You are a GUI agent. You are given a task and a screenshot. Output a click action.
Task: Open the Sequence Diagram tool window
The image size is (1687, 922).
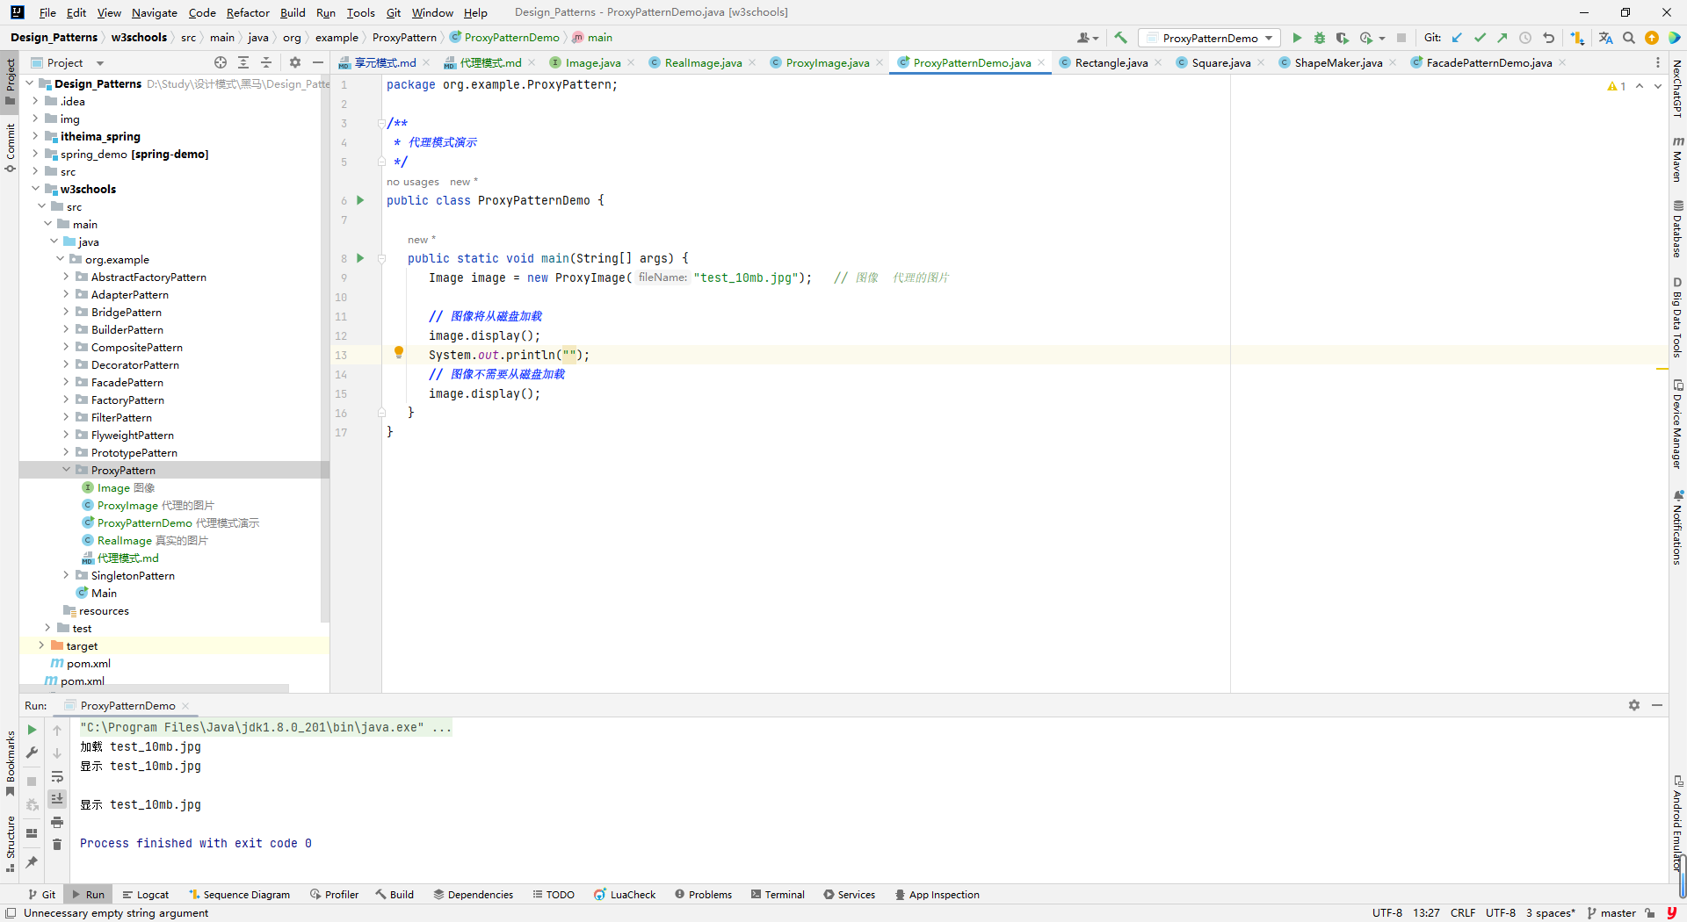(239, 895)
